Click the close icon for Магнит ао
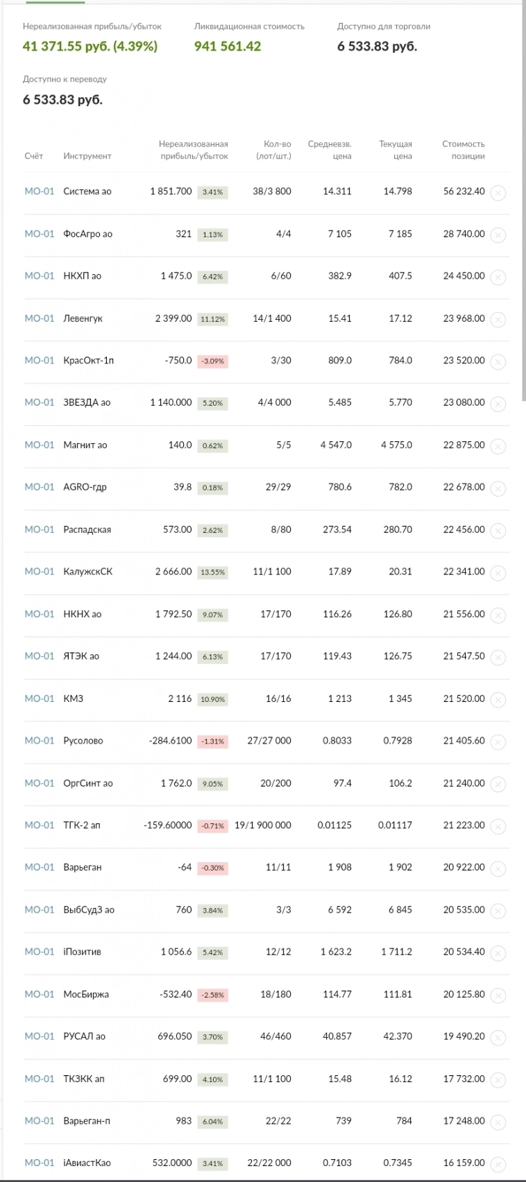The width and height of the screenshot is (526, 1182). point(498,446)
